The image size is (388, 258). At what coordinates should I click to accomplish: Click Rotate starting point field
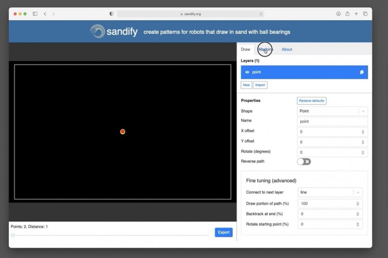pos(330,224)
